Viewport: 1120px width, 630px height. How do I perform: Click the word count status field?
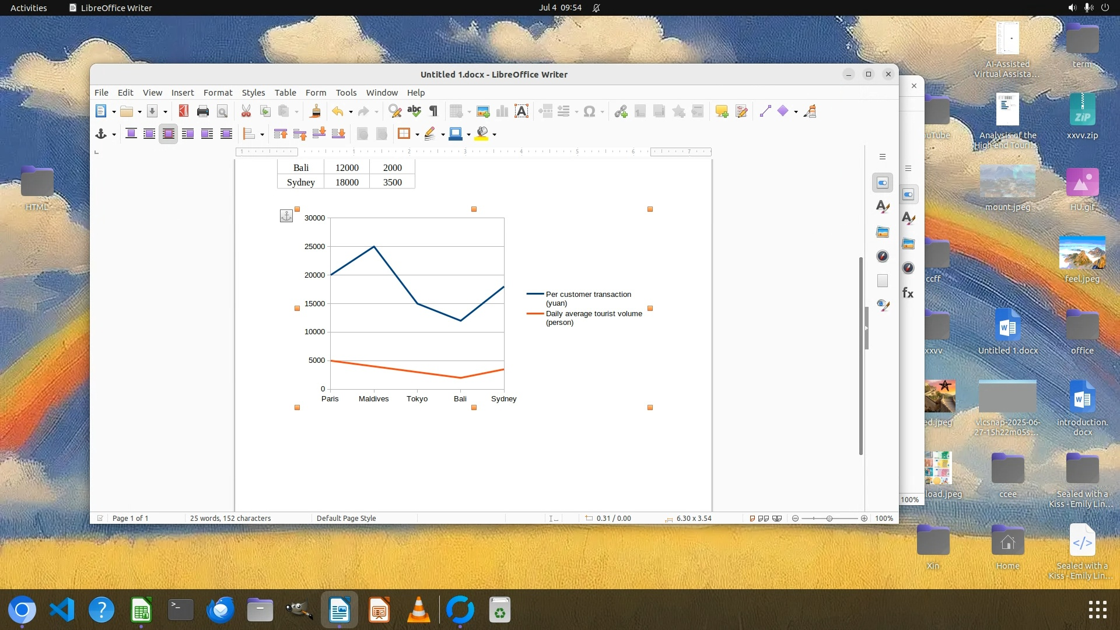pyautogui.click(x=230, y=518)
